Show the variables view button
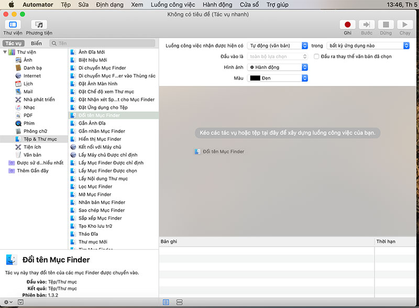Image resolution: width=419 pixels, height=308 pixels. 180,302
